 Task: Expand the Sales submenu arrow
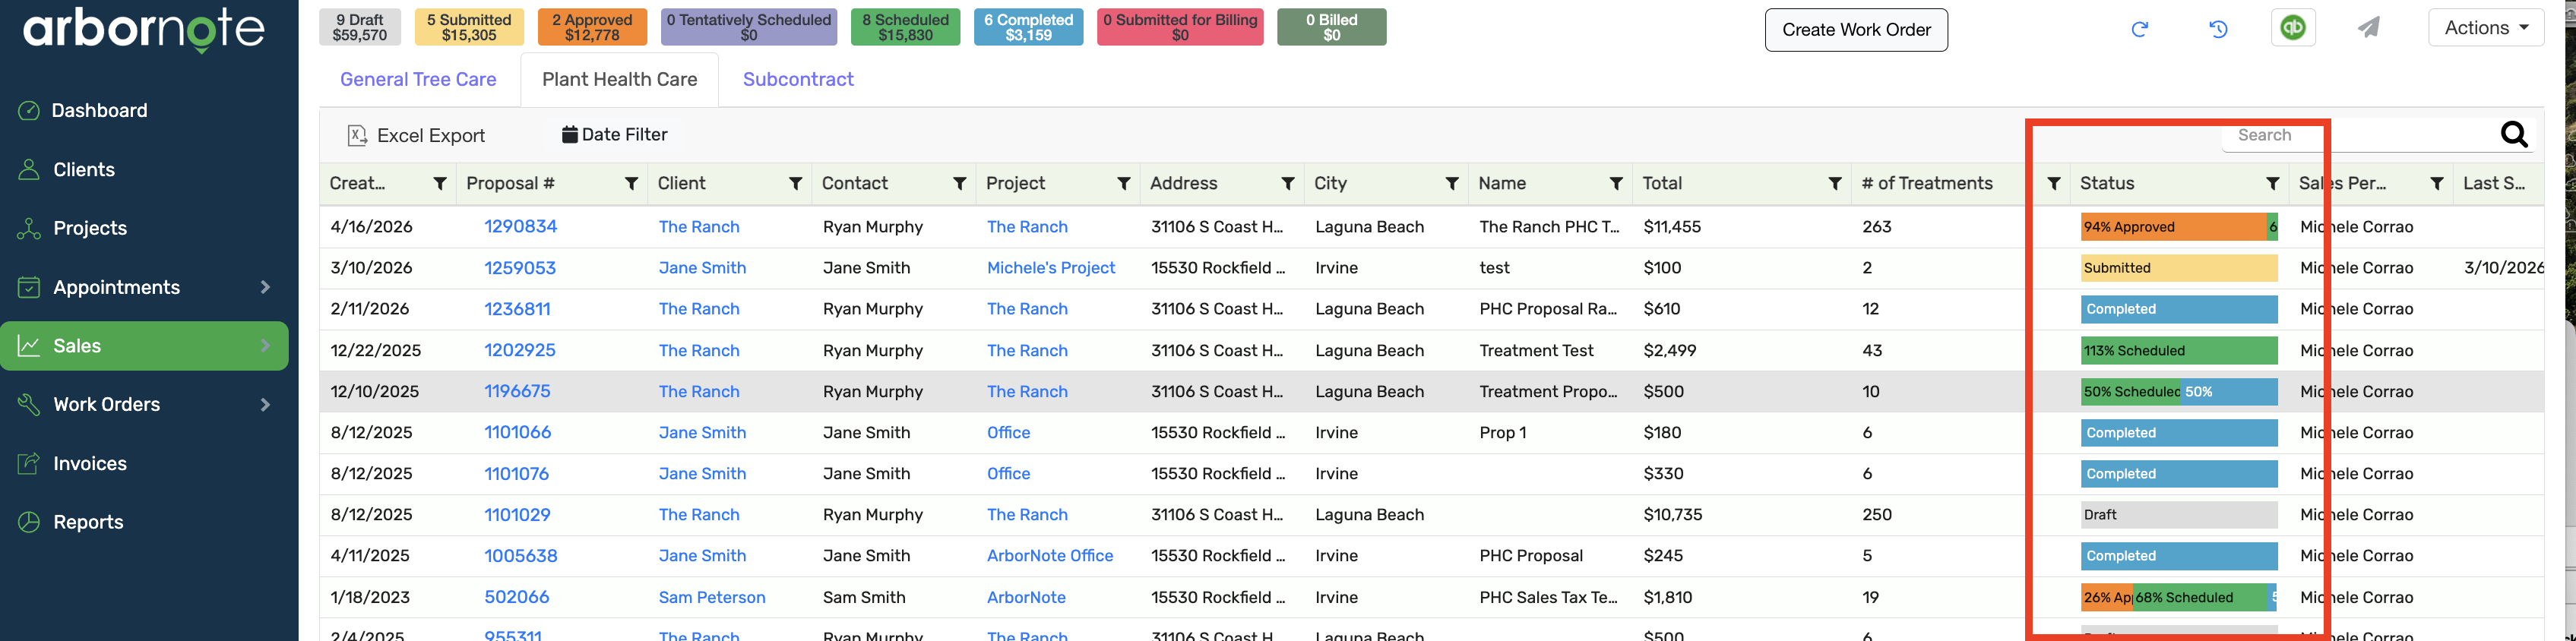pos(265,346)
